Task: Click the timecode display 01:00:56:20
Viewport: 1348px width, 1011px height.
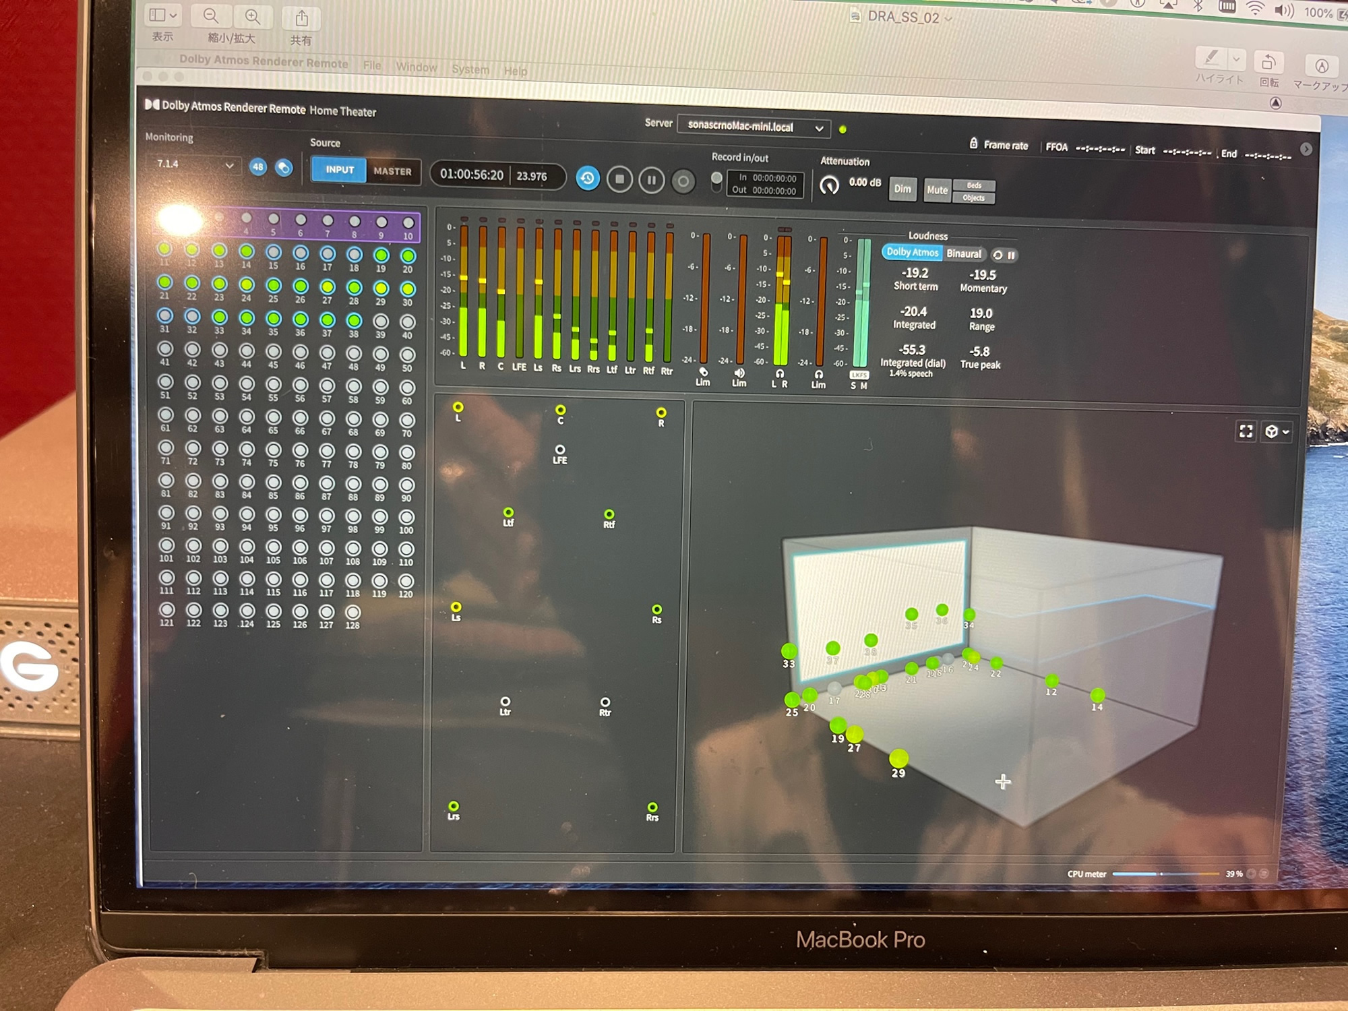Action: coord(472,174)
